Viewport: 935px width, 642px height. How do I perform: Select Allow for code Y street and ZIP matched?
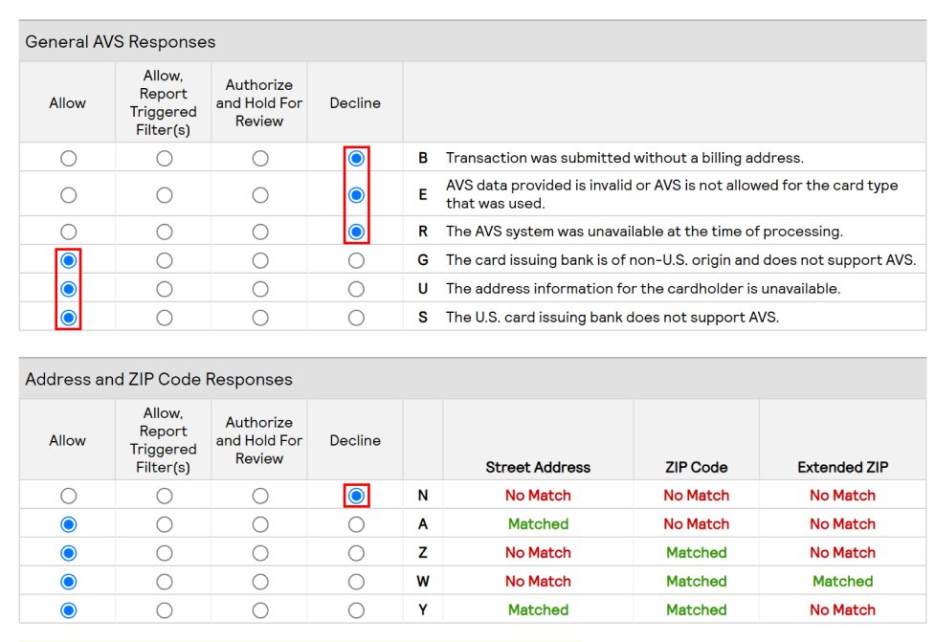coord(68,610)
